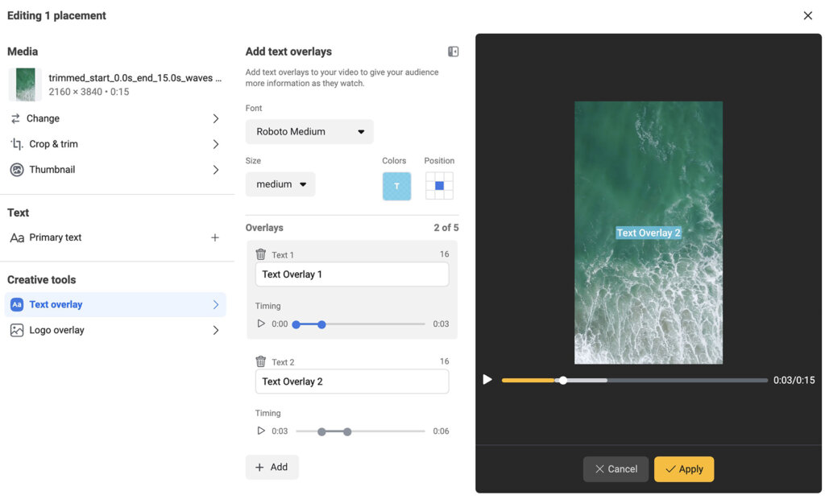
Task: Click the Change media swap icon
Action: [18, 118]
